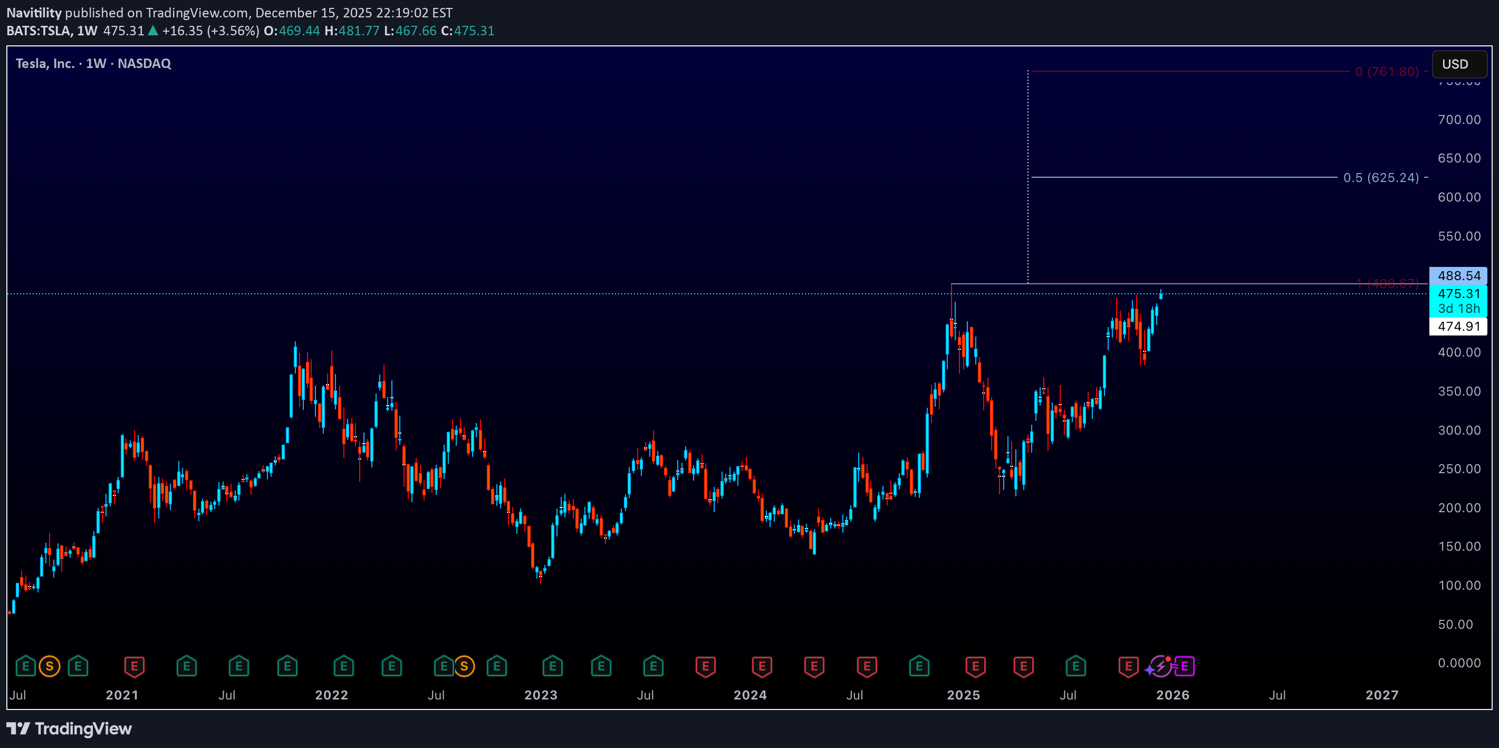Click the red earnings marker above 2024 label
Screen dimensions: 1499x748
761,666
